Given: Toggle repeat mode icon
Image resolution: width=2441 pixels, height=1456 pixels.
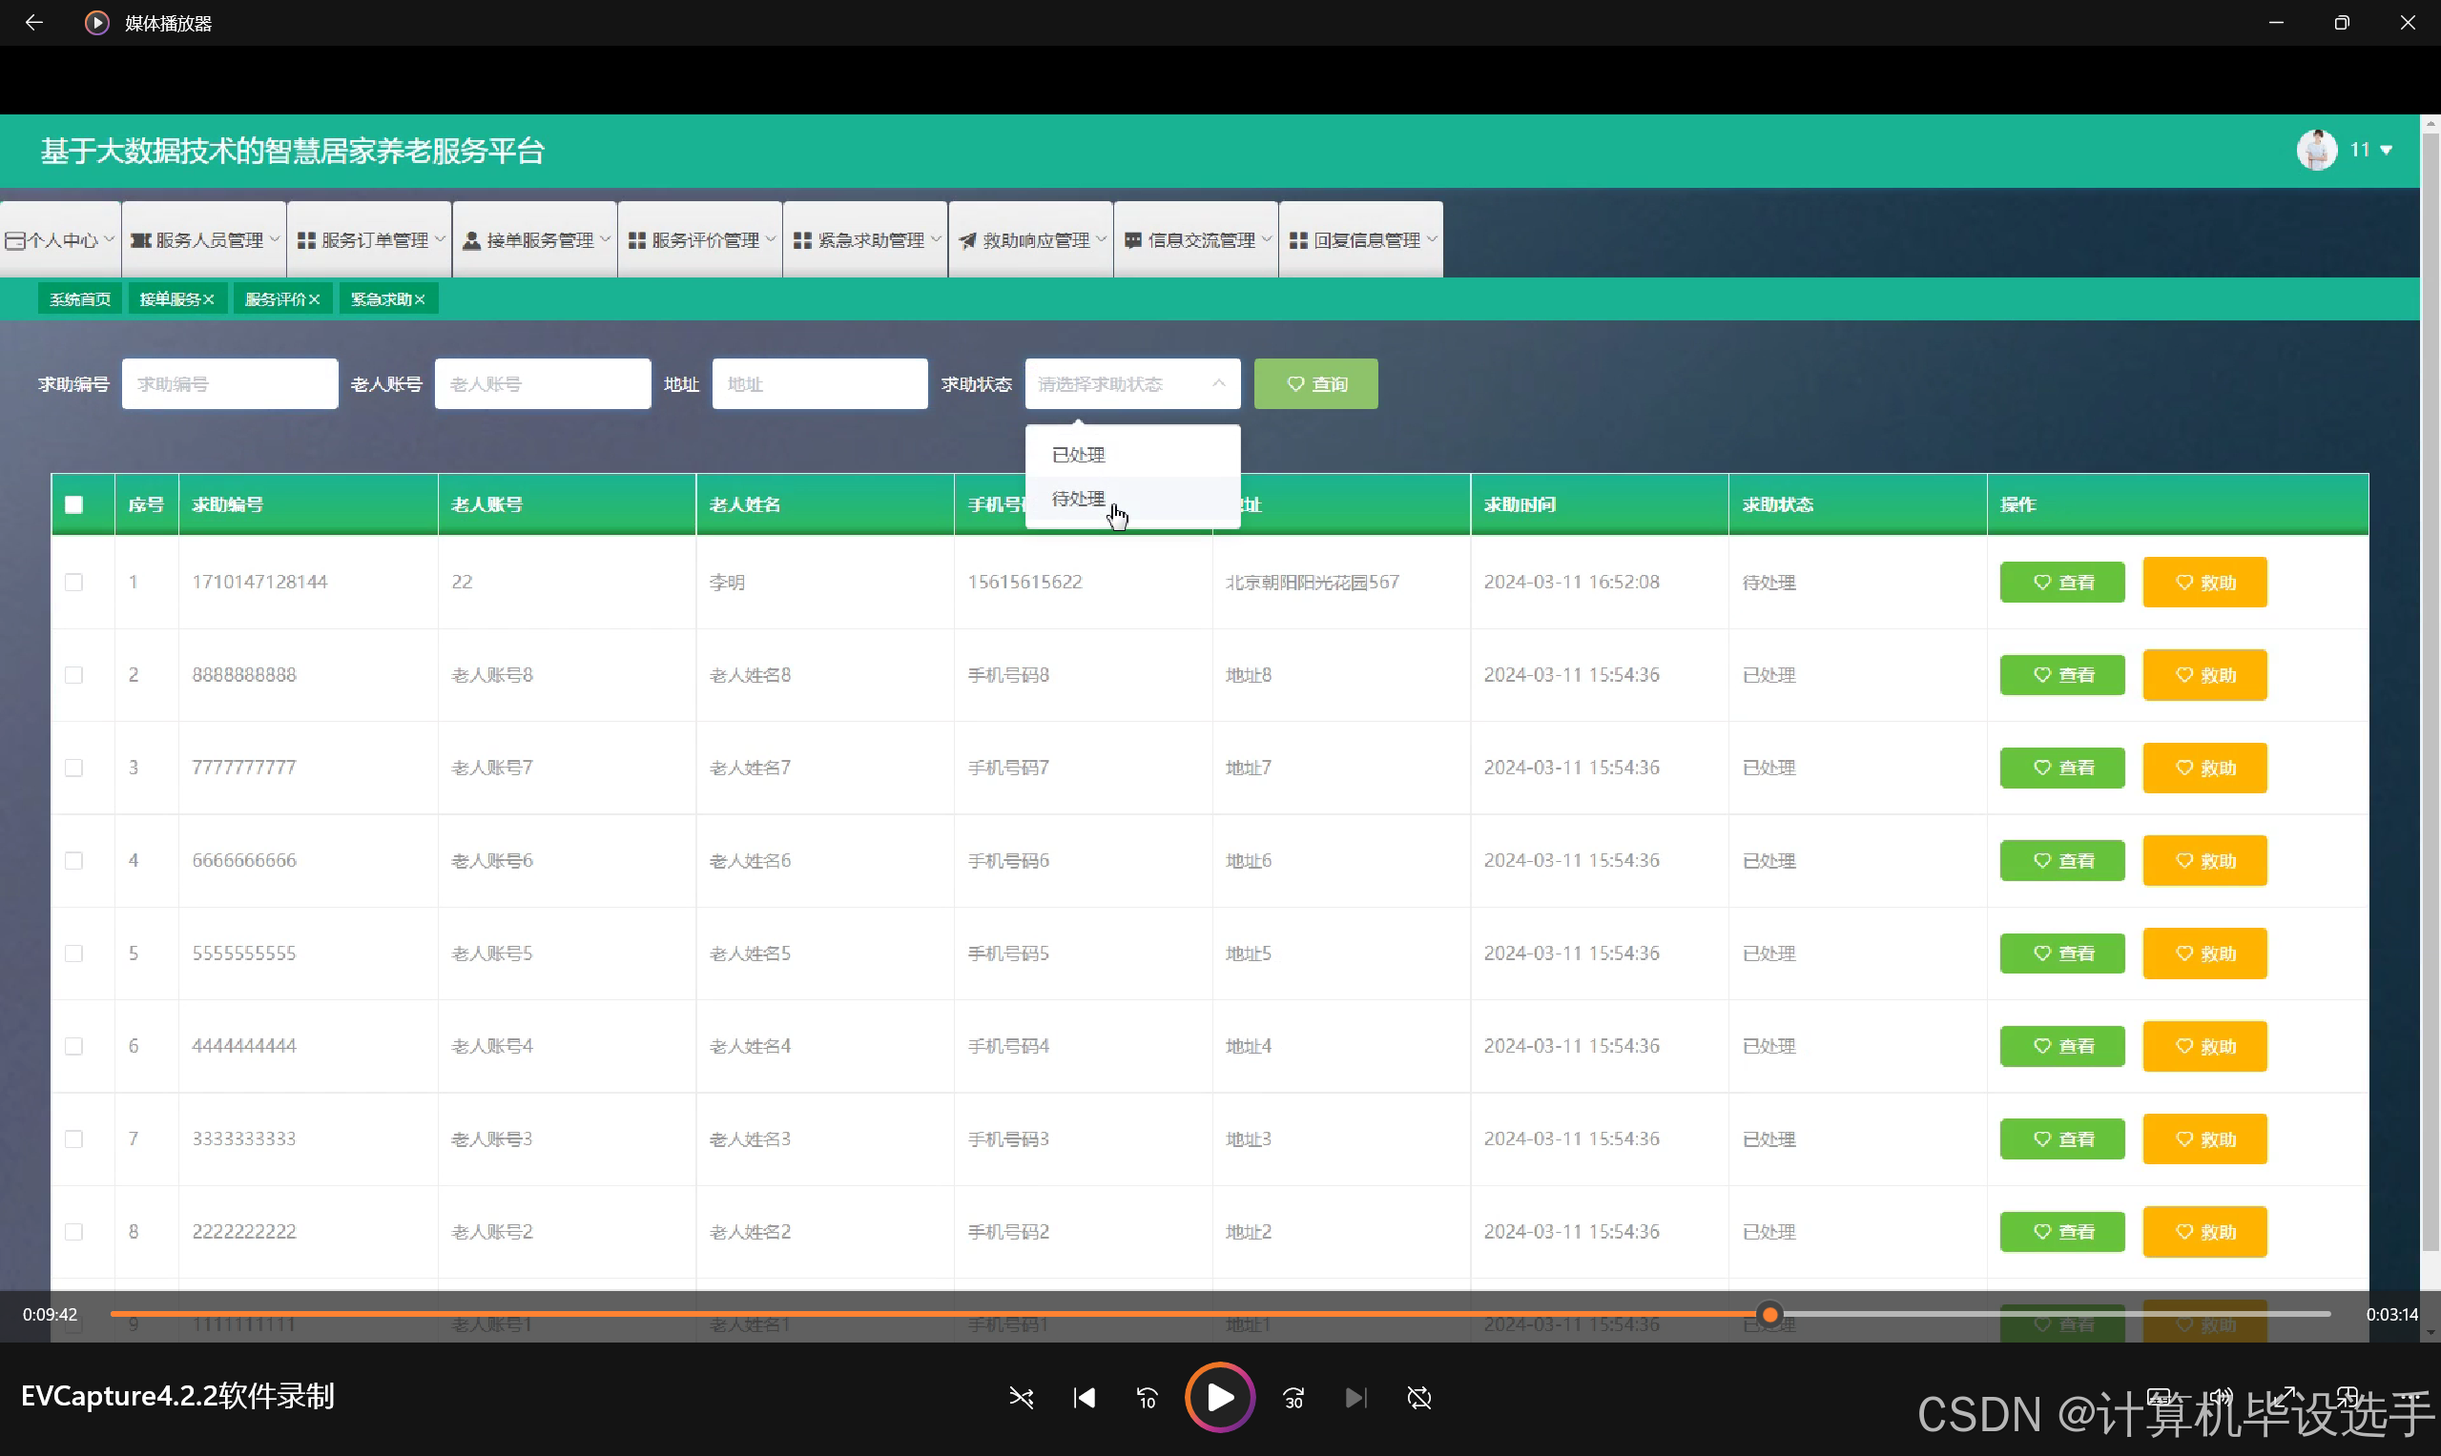Looking at the screenshot, I should pyautogui.click(x=1418, y=1398).
